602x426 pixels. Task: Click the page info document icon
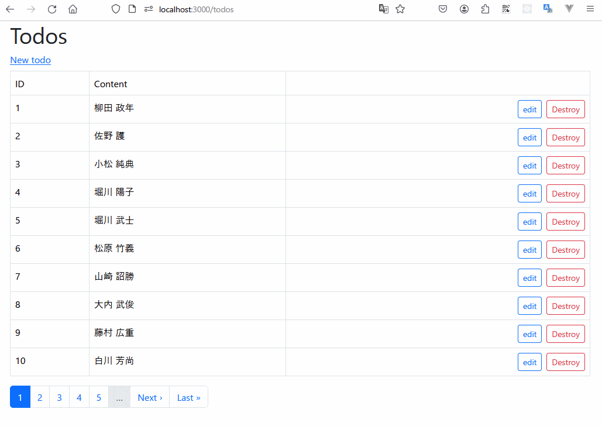(x=132, y=9)
